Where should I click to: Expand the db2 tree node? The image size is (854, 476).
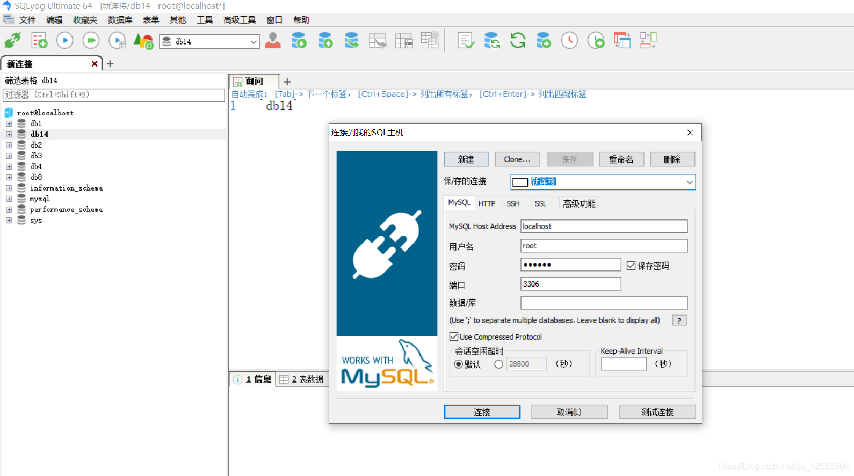point(9,145)
